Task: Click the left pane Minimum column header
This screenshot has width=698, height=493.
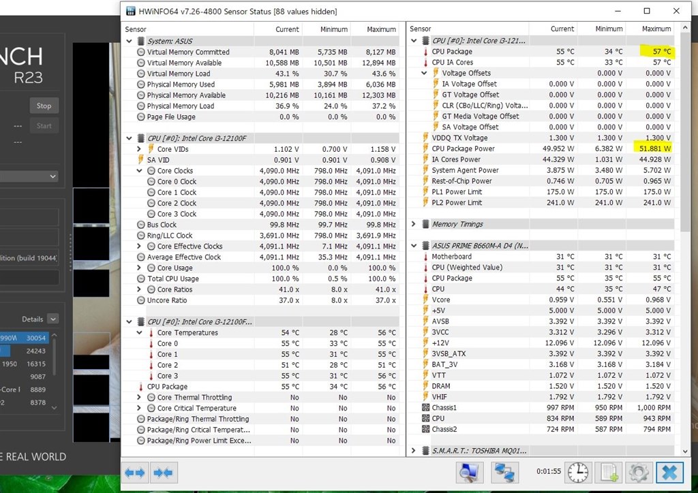Action: click(x=327, y=29)
